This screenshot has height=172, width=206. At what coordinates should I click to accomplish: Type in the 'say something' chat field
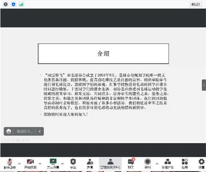[x=25, y=131]
